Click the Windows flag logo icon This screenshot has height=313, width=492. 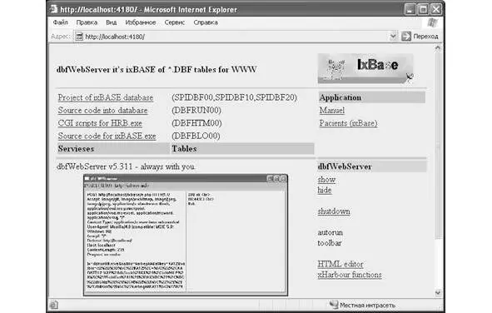coord(432,22)
